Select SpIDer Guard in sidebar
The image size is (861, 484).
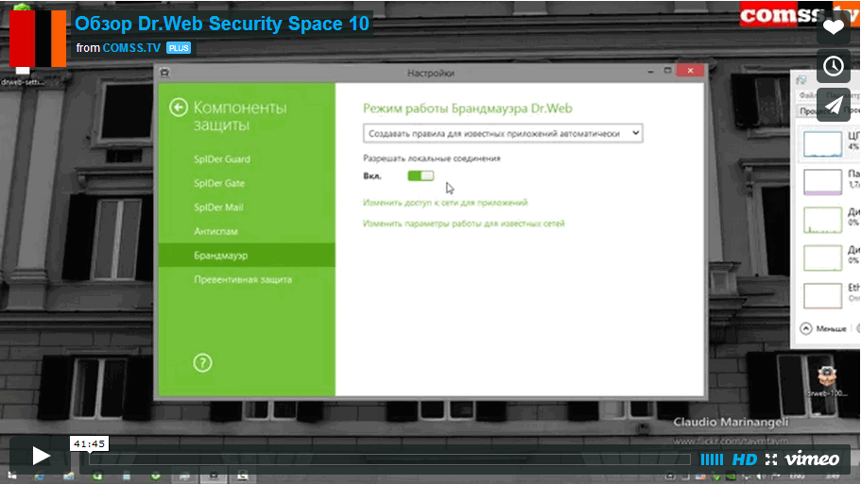(x=247, y=159)
